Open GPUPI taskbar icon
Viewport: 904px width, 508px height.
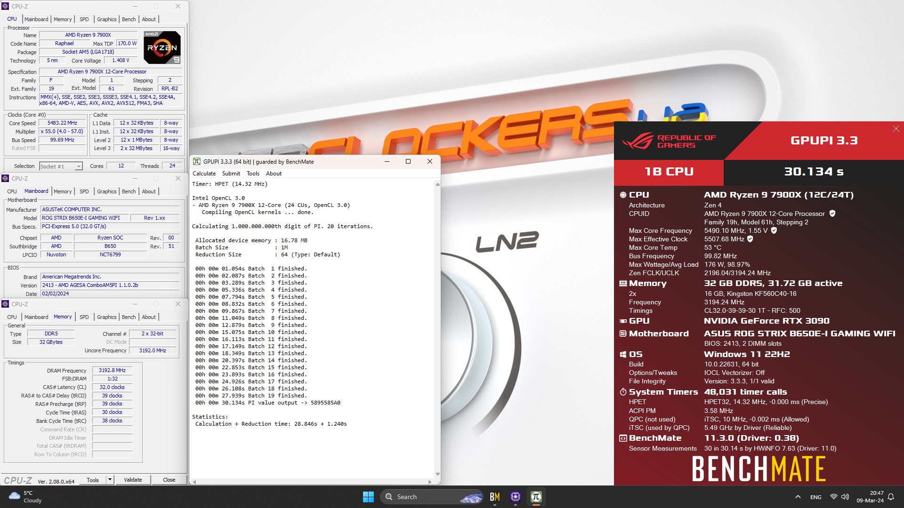tap(536, 497)
